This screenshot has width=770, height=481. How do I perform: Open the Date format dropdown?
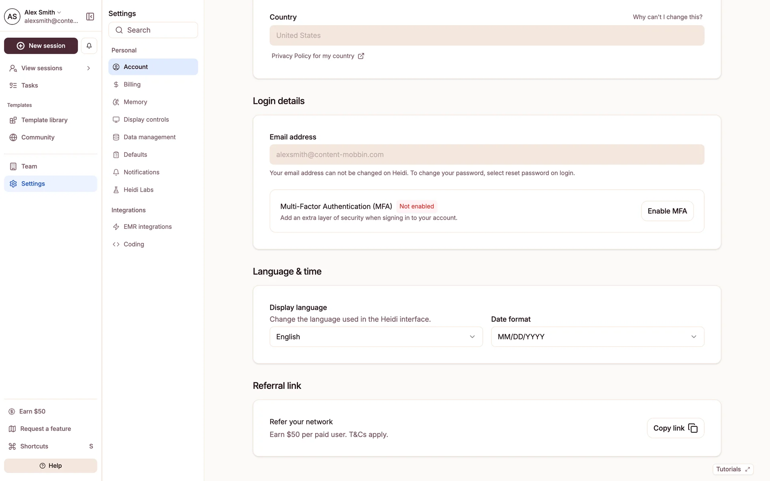click(x=597, y=337)
